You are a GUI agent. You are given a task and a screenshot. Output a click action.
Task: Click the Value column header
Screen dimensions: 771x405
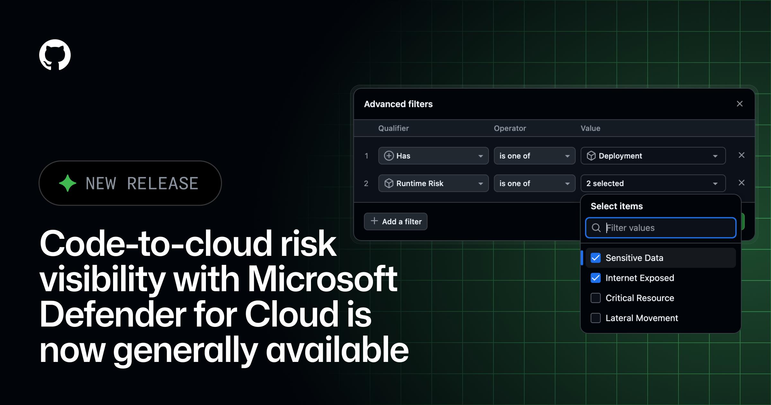coord(590,128)
